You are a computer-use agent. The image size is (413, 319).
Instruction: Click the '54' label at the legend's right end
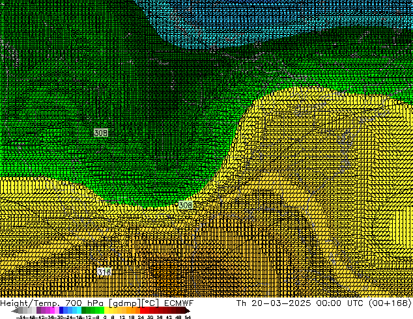188,317
